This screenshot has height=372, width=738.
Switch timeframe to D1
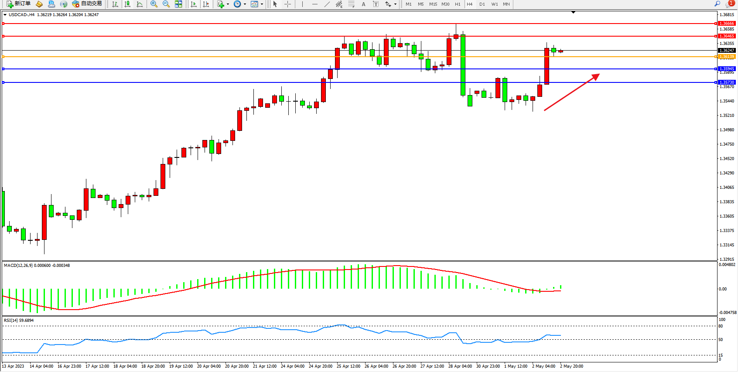click(x=482, y=4)
